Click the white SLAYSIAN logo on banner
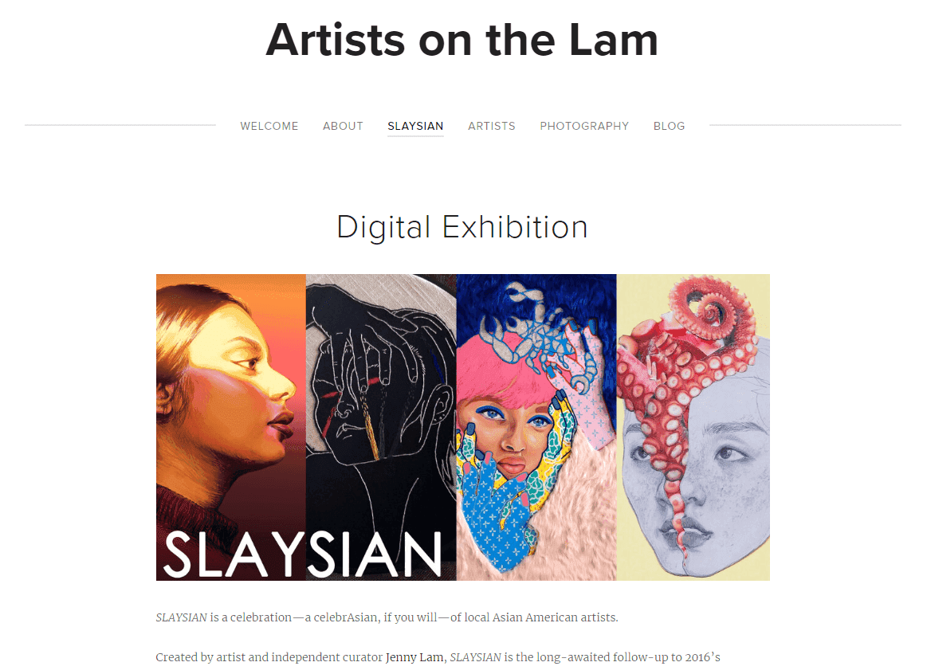Screen dimensions: 927x670 click(303, 554)
